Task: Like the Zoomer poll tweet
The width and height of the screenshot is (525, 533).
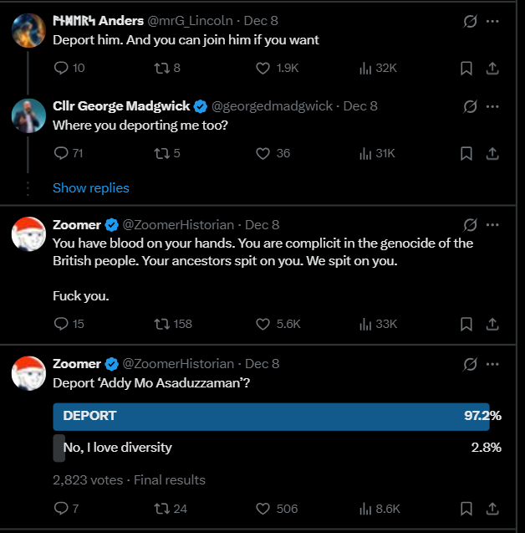Action: pos(262,508)
